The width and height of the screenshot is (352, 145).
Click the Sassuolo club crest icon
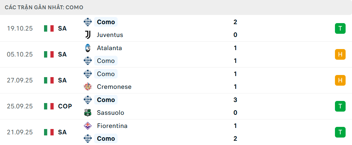87,113
